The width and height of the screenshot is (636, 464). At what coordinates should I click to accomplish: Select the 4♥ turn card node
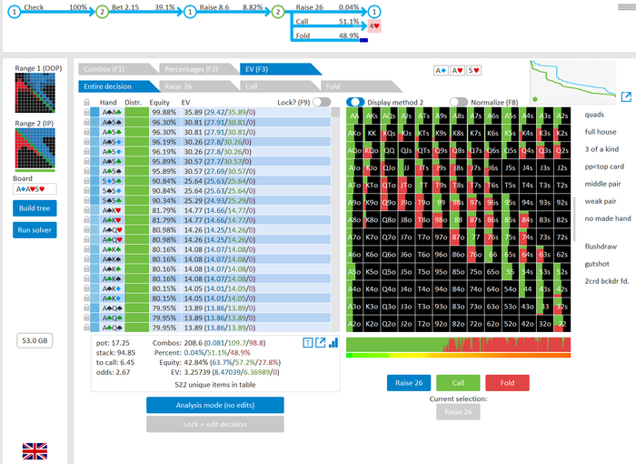tap(374, 26)
